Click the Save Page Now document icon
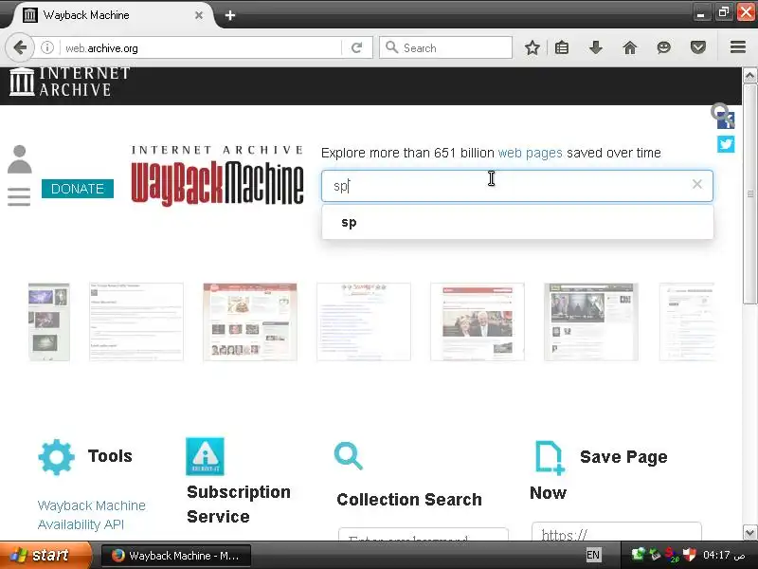Viewport: 758px width, 569px height. click(x=550, y=457)
